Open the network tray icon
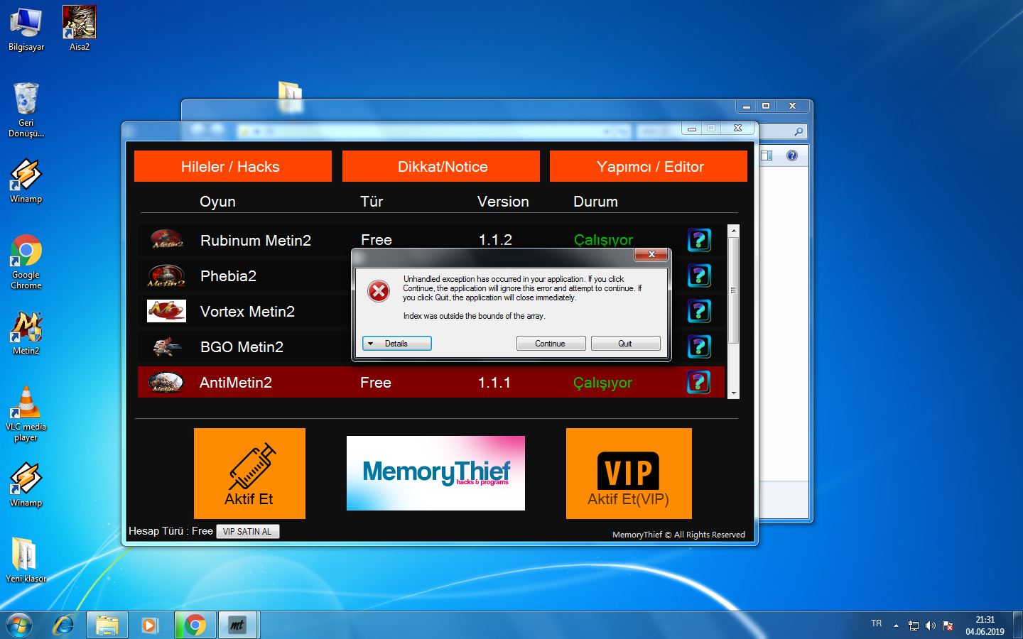Image resolution: width=1023 pixels, height=639 pixels. tap(914, 626)
